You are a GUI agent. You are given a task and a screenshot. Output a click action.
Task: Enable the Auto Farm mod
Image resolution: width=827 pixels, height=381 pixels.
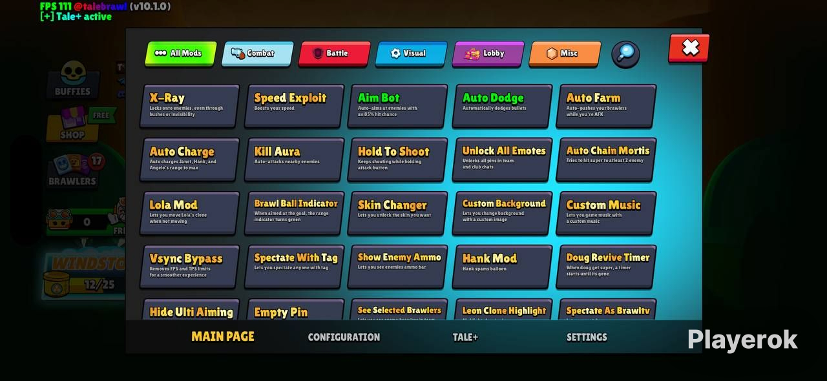click(x=606, y=106)
